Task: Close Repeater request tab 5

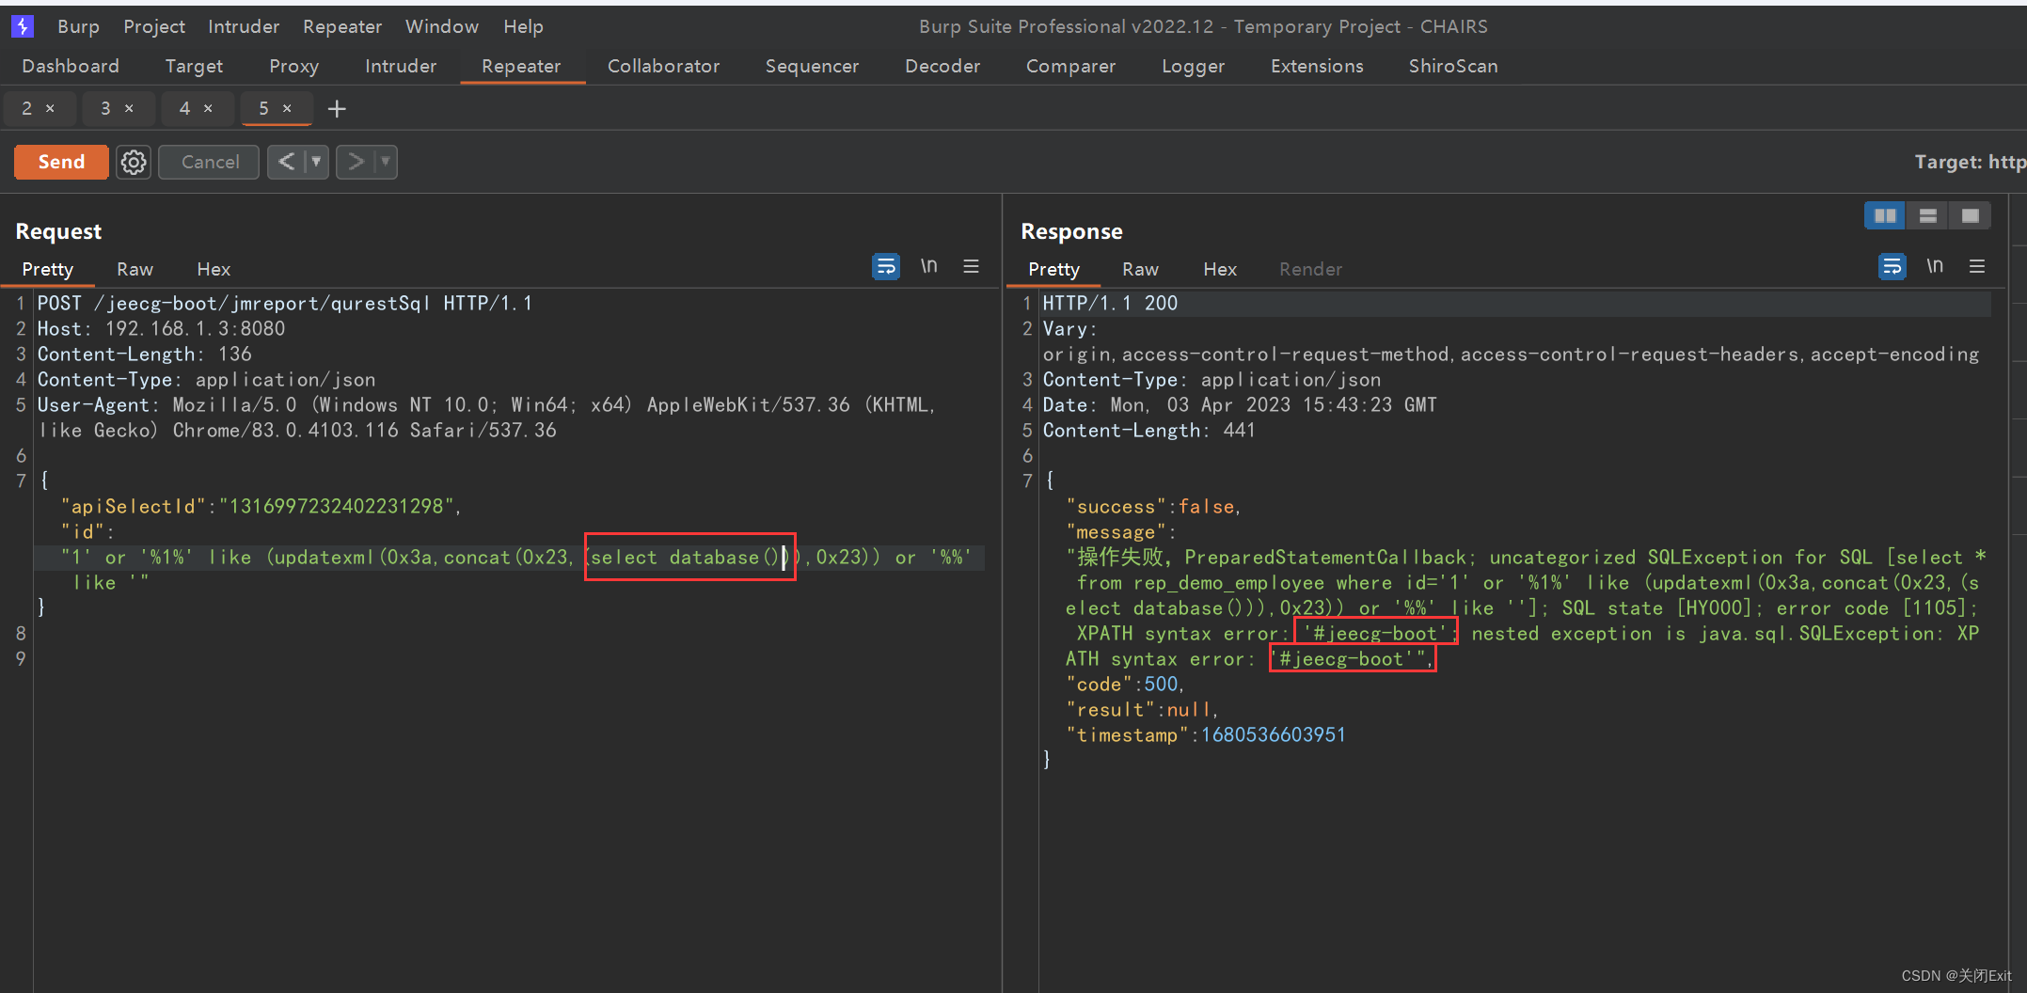Action: point(287,108)
